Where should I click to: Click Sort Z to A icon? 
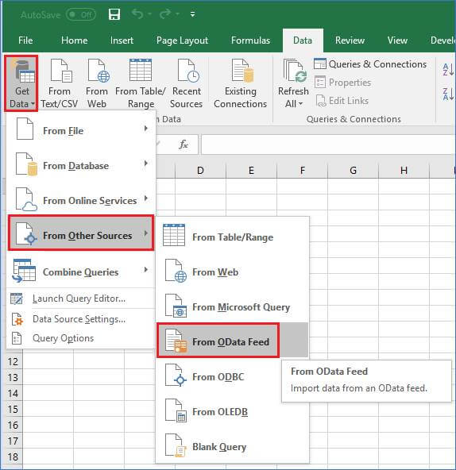coord(448,94)
